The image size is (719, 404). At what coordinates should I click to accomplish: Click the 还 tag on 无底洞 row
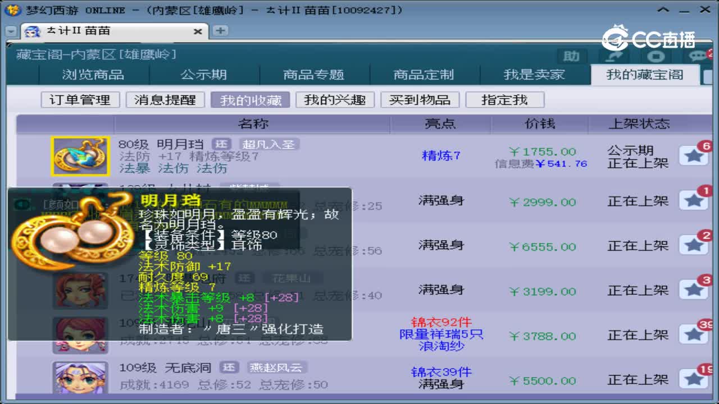click(229, 368)
